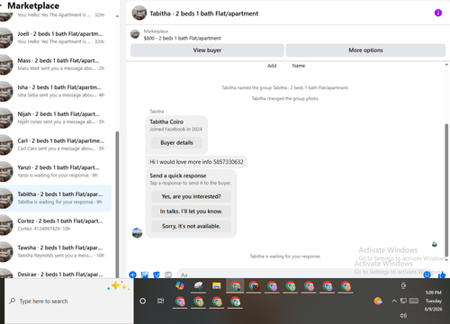Open the "$800 - 2 beds 1 bath Flat/apartment" listing link

coord(182,38)
